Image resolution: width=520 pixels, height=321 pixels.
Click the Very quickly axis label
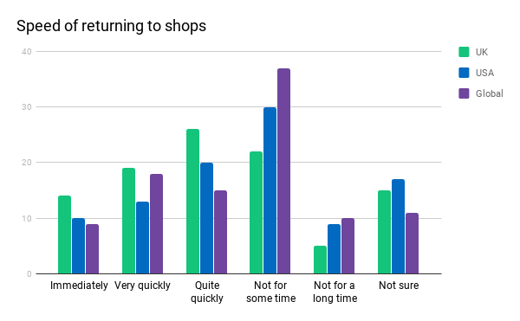(142, 286)
